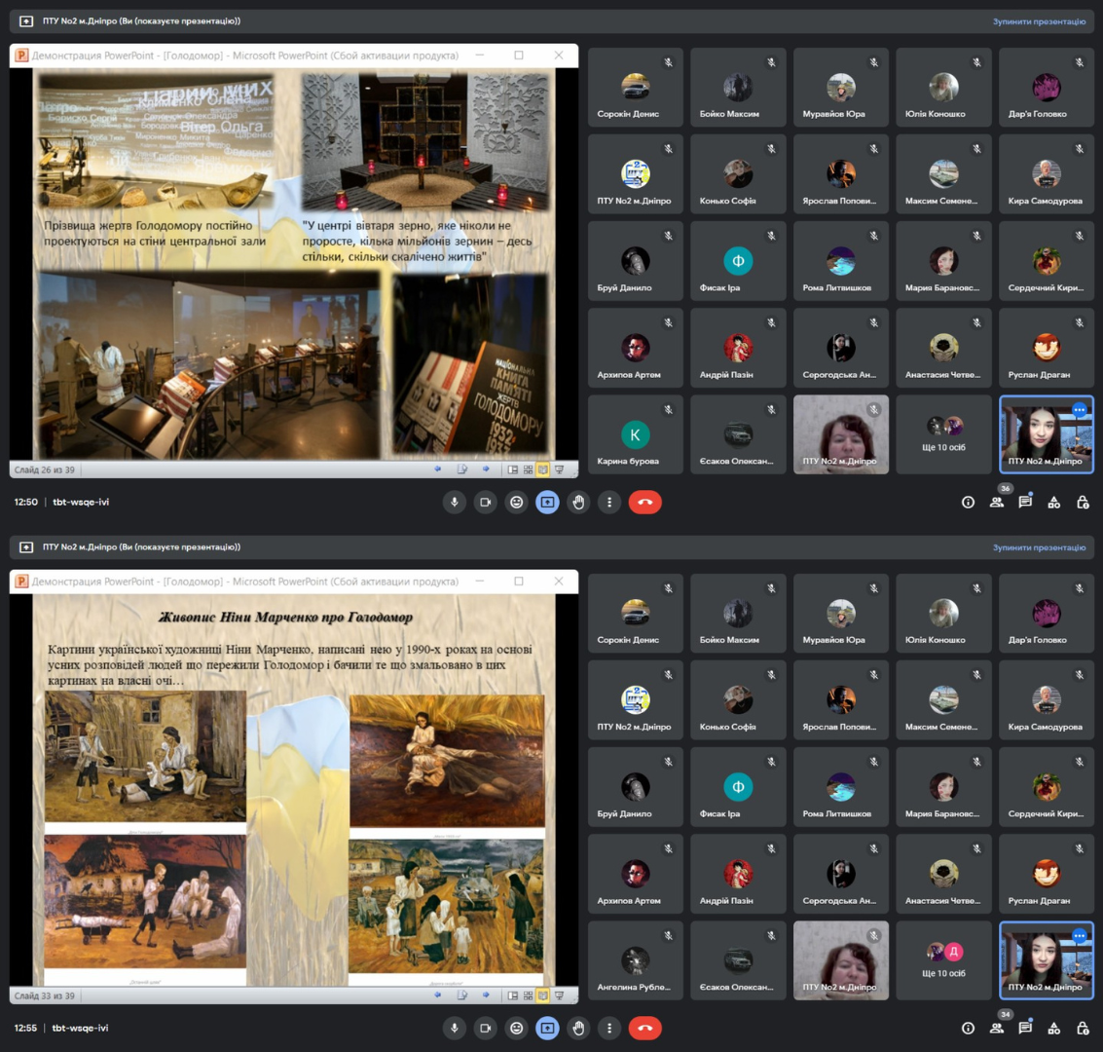Switch to slide sorter view on slide 26 bar
The image size is (1103, 1052).
click(x=529, y=470)
